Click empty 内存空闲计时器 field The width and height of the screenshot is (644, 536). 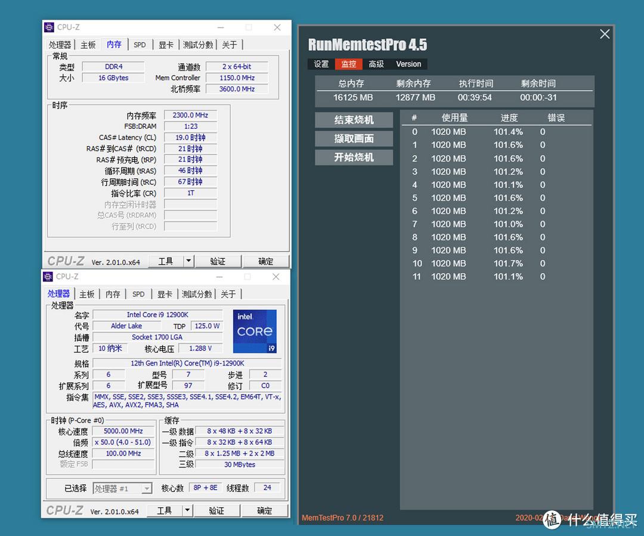coord(191,204)
